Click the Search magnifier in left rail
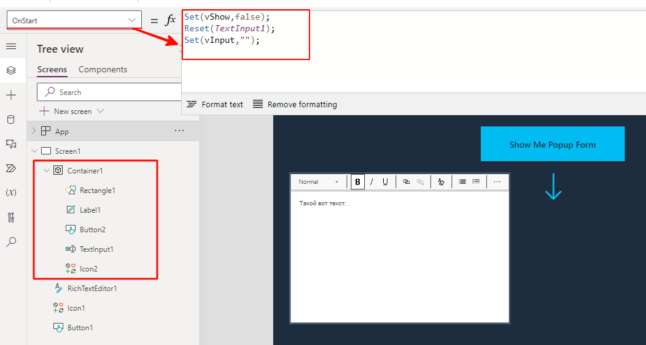This screenshot has width=646, height=345. [11, 242]
